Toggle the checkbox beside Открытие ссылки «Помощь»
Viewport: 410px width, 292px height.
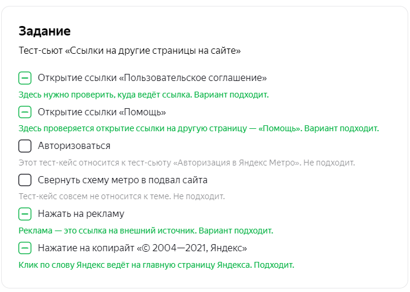tap(25, 112)
